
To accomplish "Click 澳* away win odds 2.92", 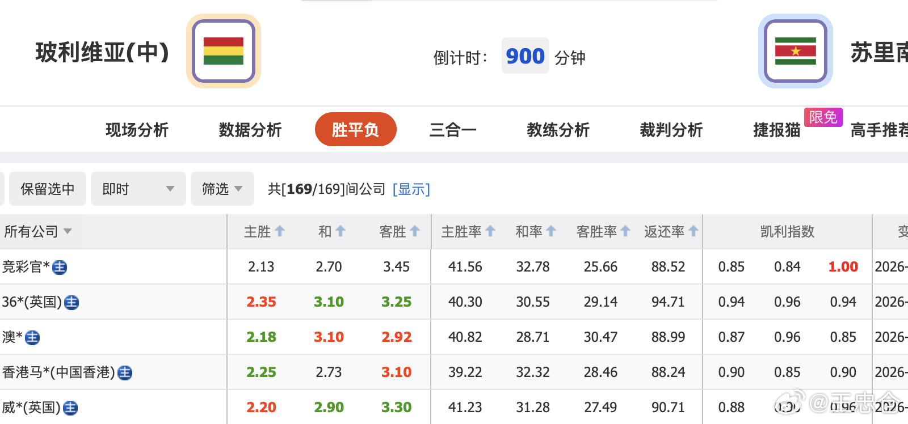I will (x=397, y=337).
